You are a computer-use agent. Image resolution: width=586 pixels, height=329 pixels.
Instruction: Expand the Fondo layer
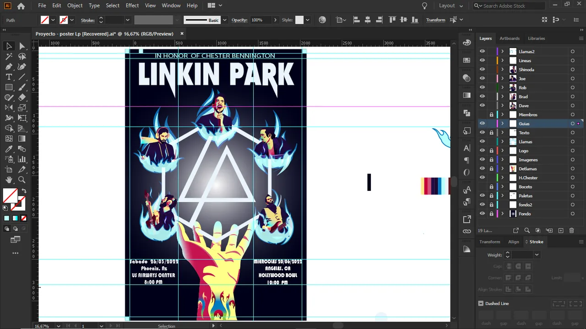point(502,214)
